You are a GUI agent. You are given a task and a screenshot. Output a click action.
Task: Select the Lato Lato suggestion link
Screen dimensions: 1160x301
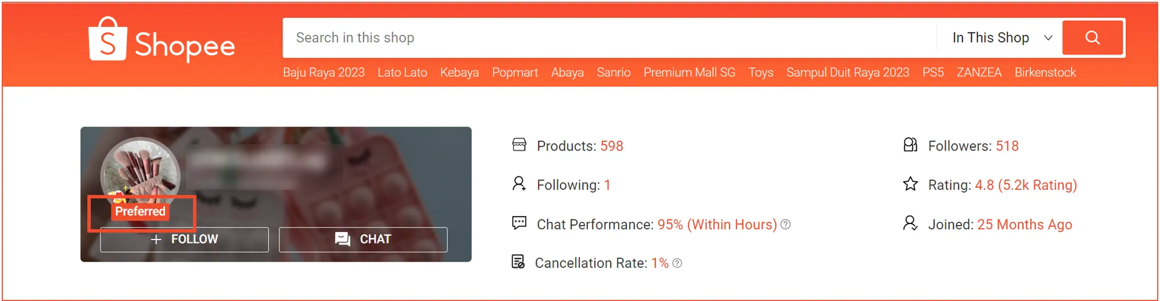click(x=402, y=72)
